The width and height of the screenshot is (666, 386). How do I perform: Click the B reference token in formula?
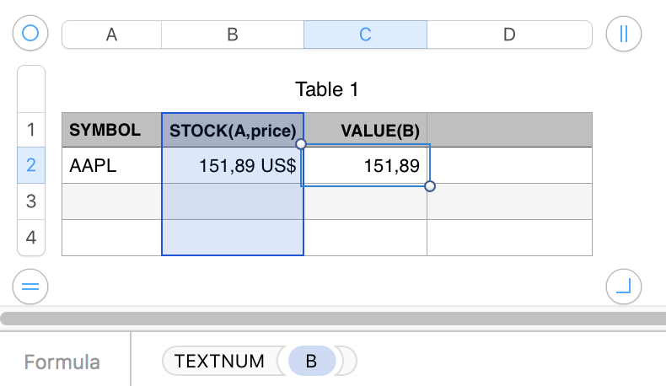click(x=311, y=362)
